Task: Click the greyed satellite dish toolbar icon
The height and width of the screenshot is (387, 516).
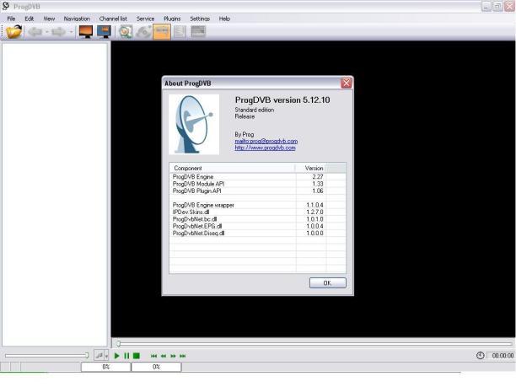Action: (144, 32)
